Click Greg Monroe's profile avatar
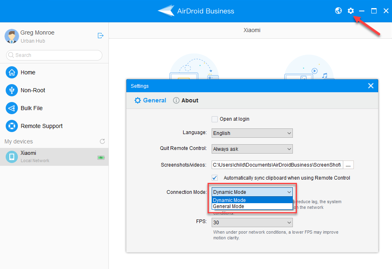392x269 pixels. coord(11,36)
